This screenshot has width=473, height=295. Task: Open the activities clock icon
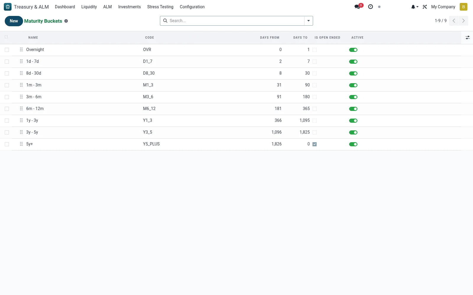pyautogui.click(x=370, y=6)
